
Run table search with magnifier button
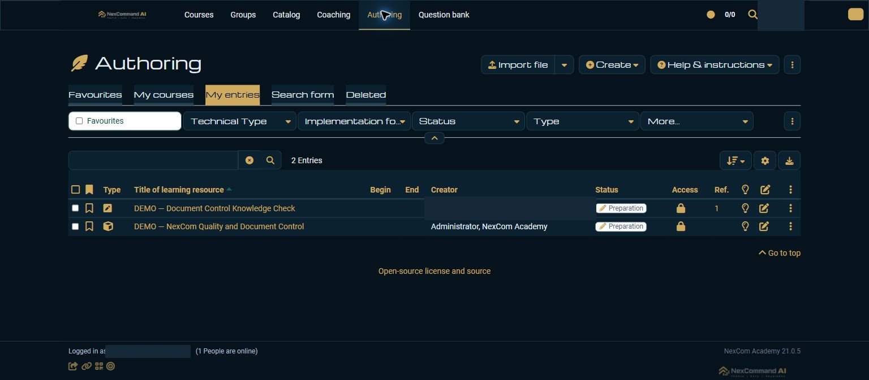click(x=270, y=160)
